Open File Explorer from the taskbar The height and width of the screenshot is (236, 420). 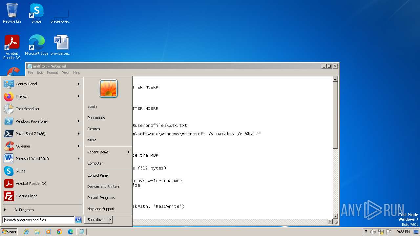pos(37,232)
